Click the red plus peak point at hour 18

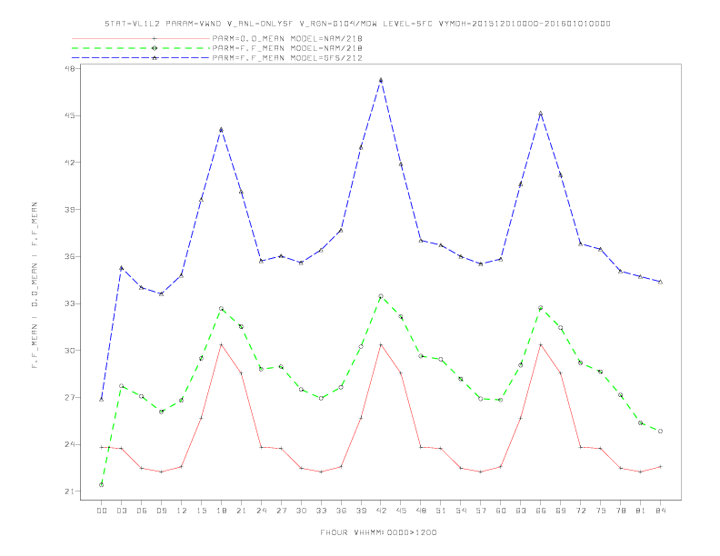[x=221, y=344]
